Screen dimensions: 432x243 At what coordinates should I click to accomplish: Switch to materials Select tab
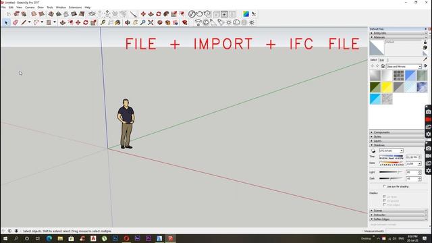tap(373, 60)
